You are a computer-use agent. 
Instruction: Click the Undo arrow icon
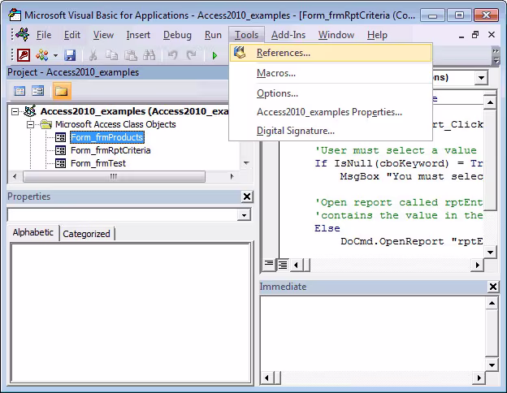pos(172,55)
